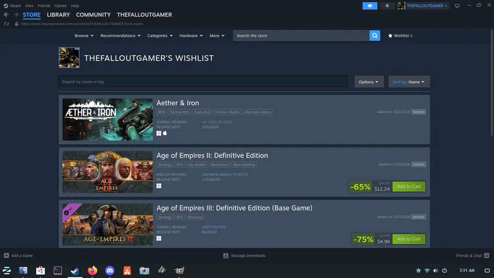Open the Friends menu
The height and width of the screenshot is (278, 494).
44,5
